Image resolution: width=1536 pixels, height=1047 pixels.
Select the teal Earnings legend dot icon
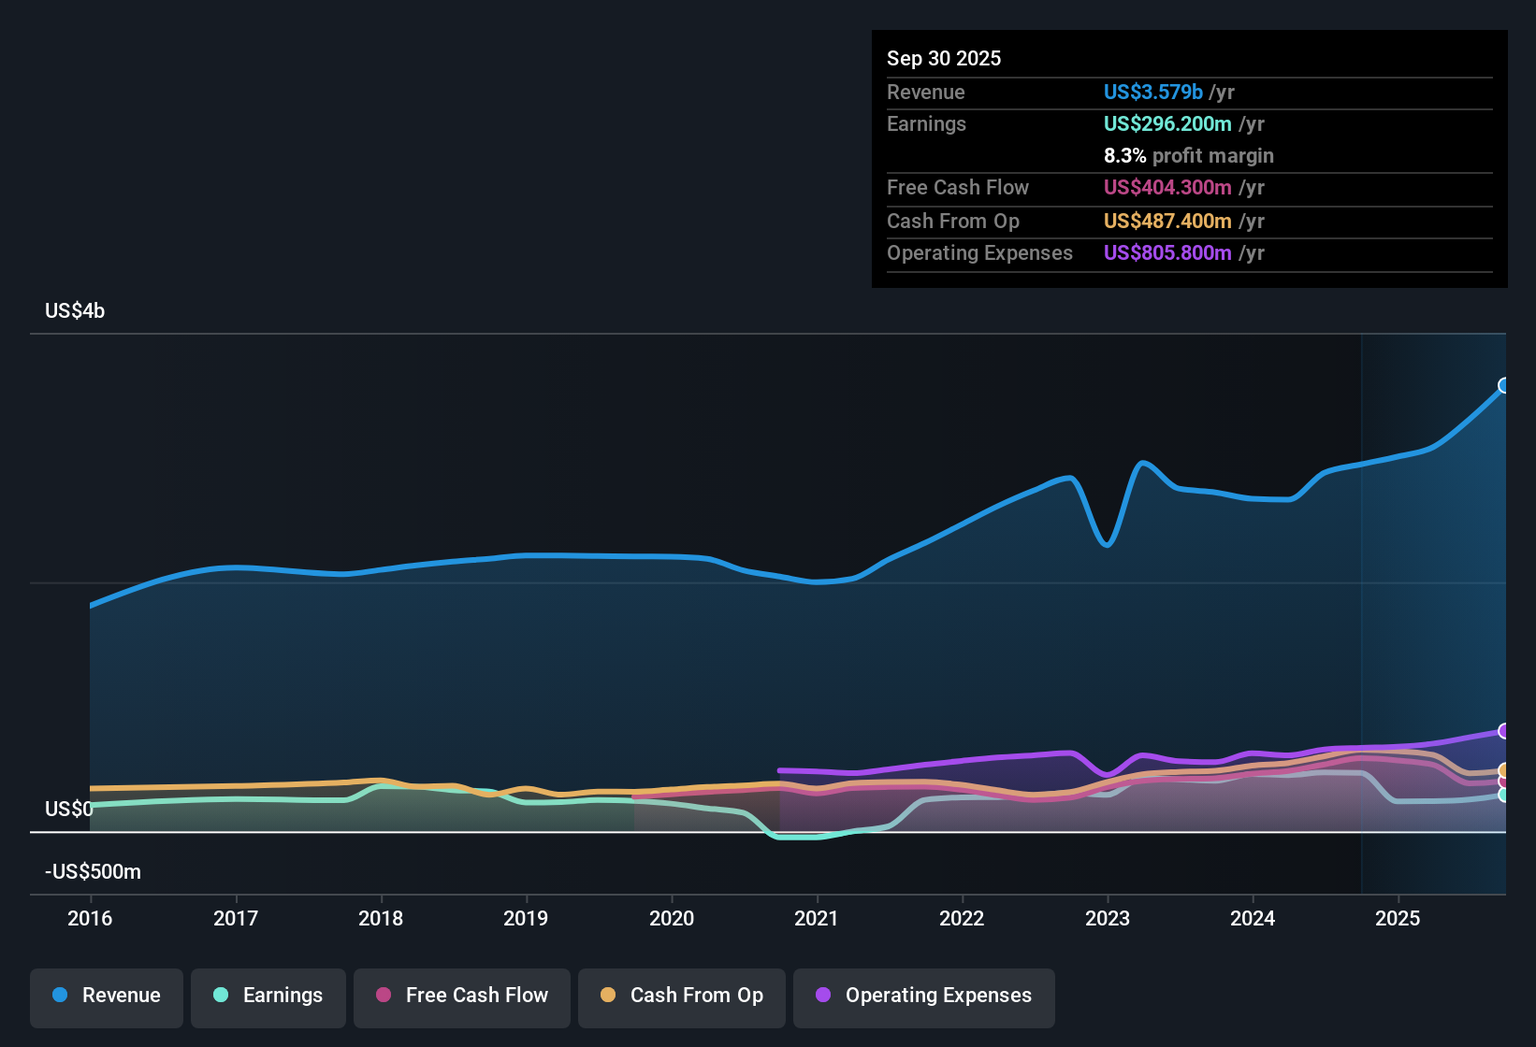click(x=220, y=996)
